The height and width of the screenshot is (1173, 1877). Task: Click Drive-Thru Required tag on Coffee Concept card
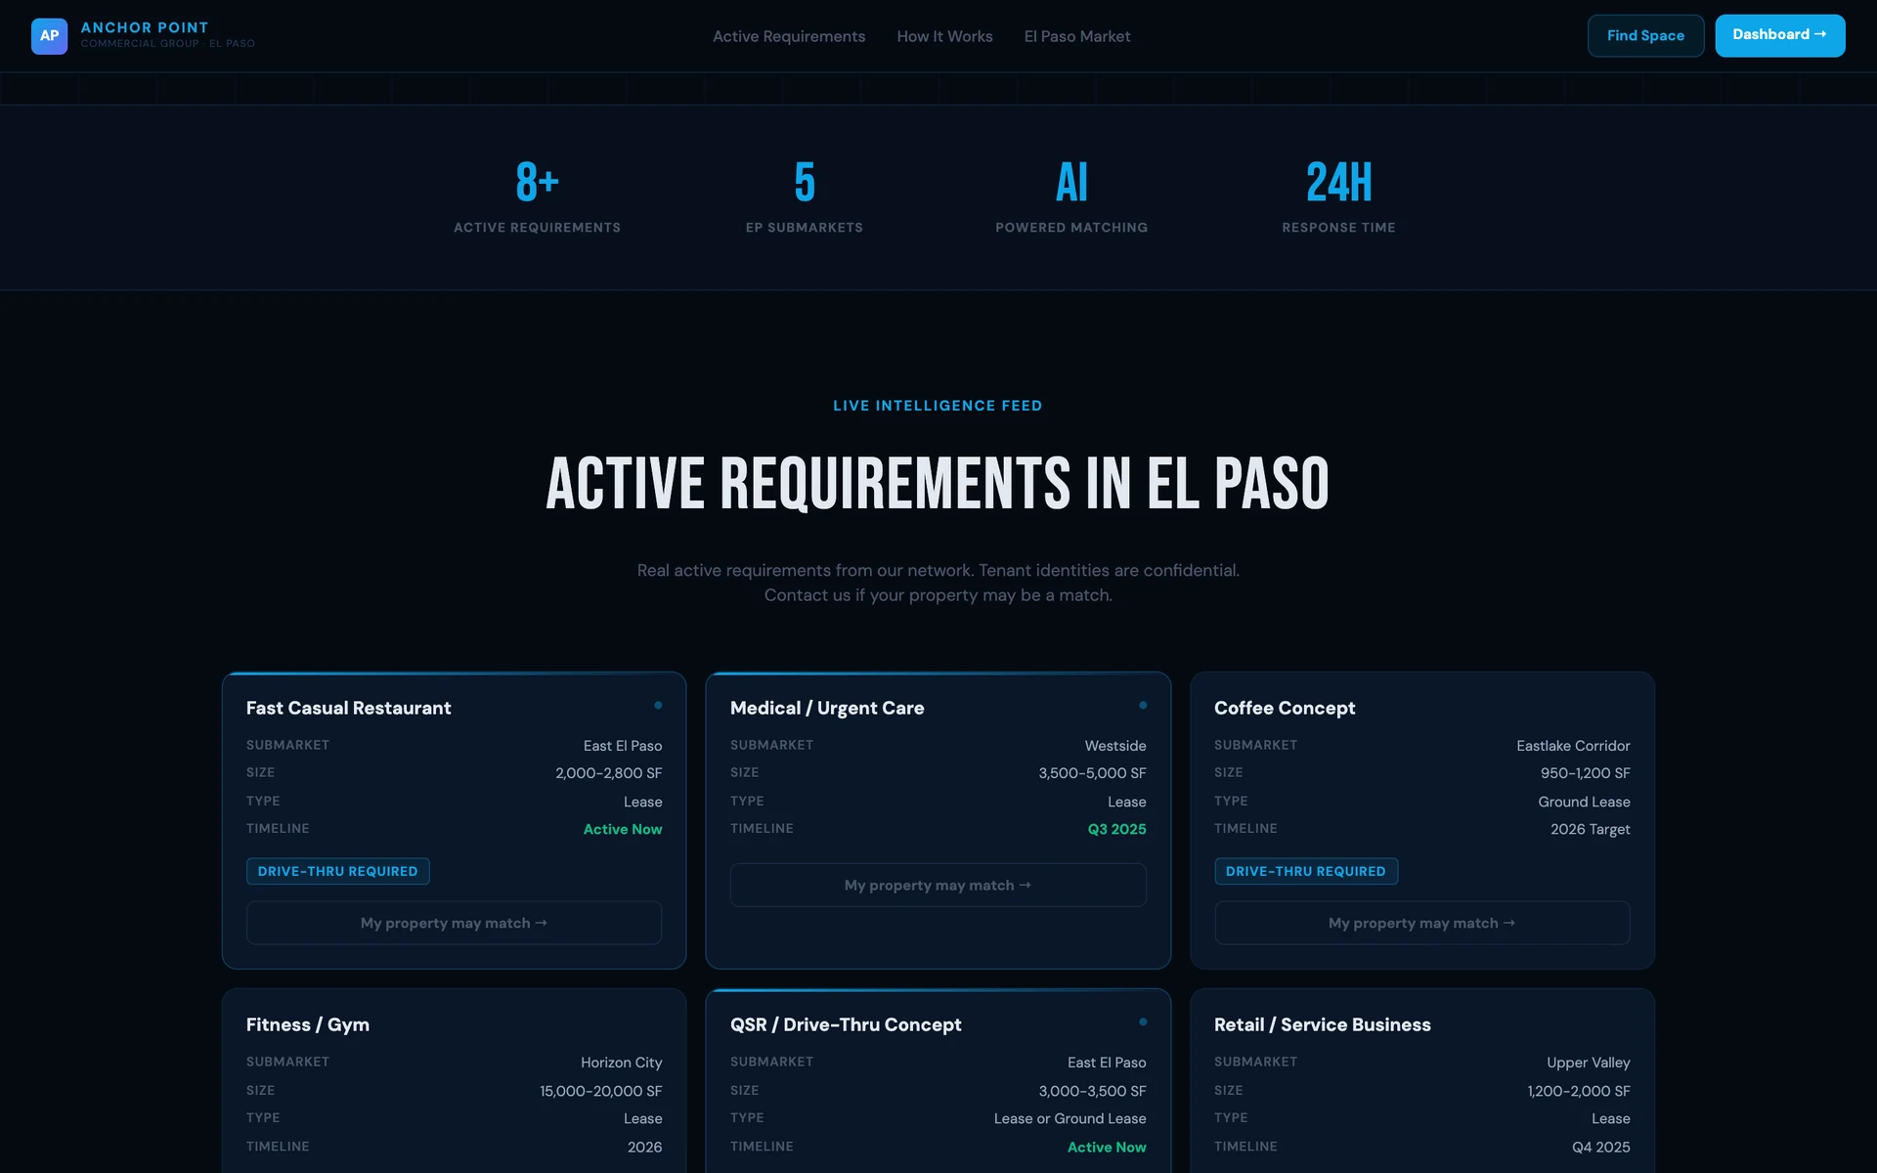(1305, 871)
